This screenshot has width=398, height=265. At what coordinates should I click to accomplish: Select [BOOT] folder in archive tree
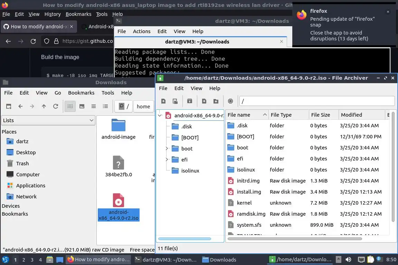click(x=190, y=137)
